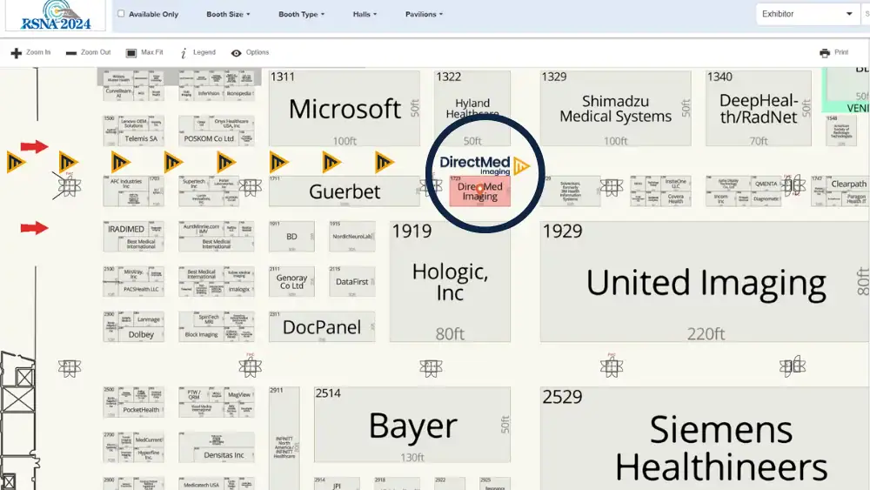Click the MedCurrent booth
The height and width of the screenshot is (490, 870).
149,440
